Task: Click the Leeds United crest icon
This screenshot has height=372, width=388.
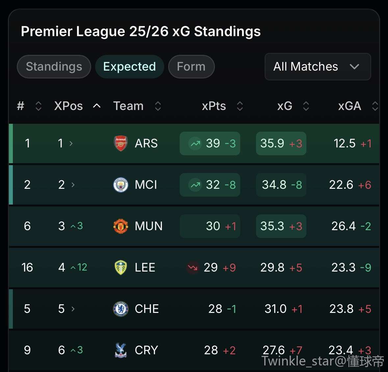Action: pos(121,268)
